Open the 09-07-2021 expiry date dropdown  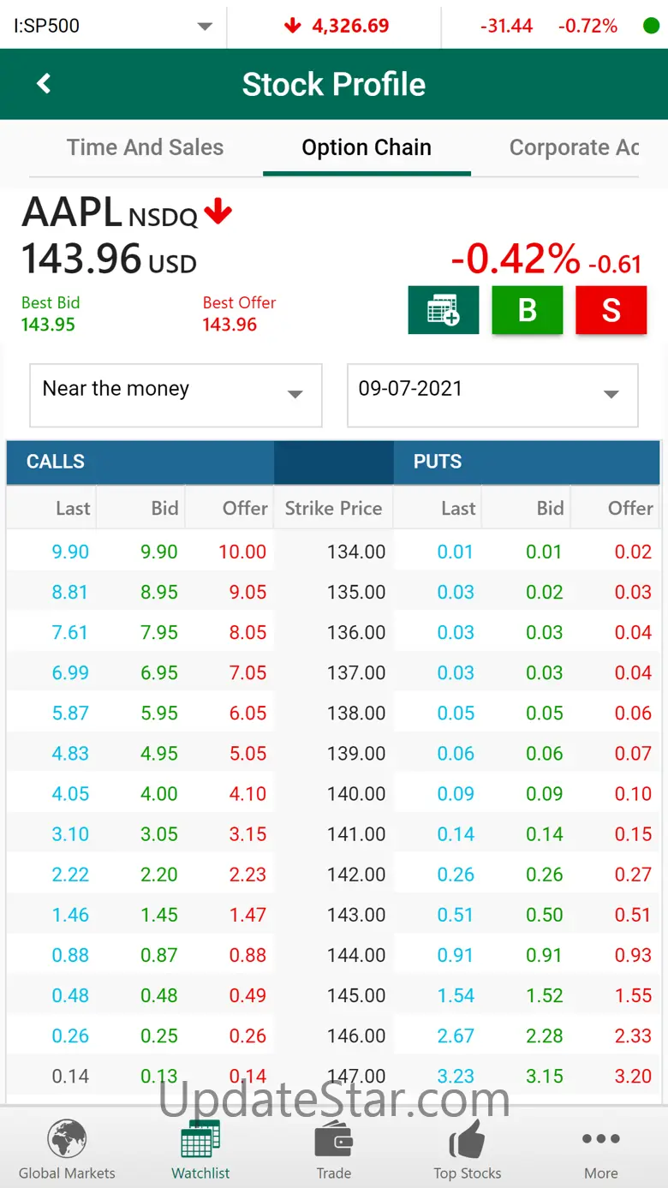pos(492,395)
